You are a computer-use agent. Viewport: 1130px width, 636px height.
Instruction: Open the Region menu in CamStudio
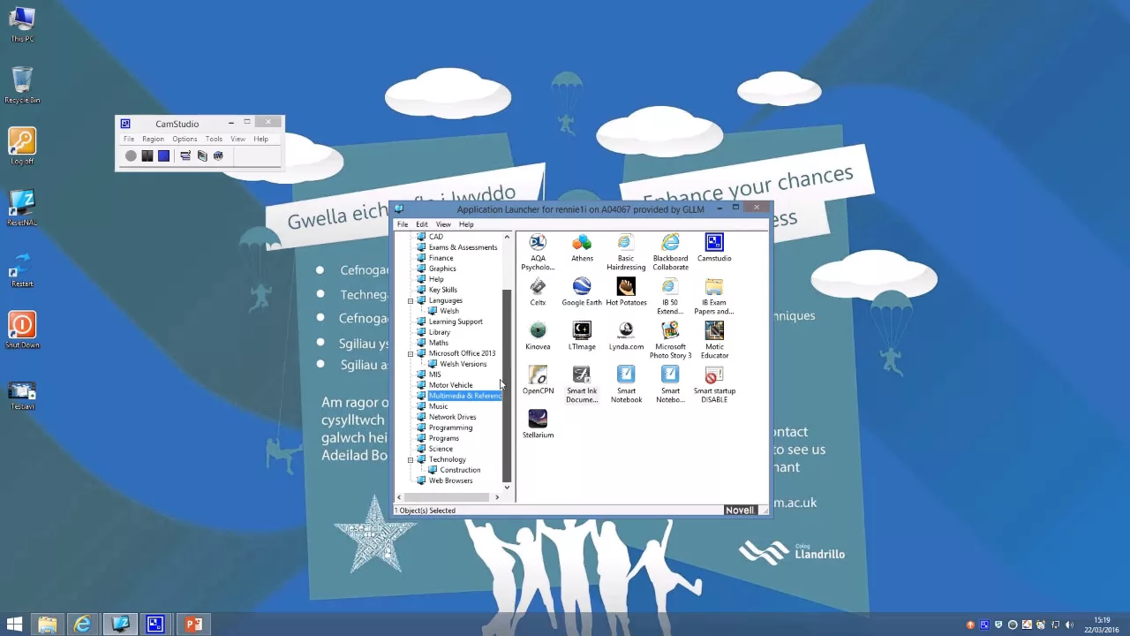click(x=153, y=139)
